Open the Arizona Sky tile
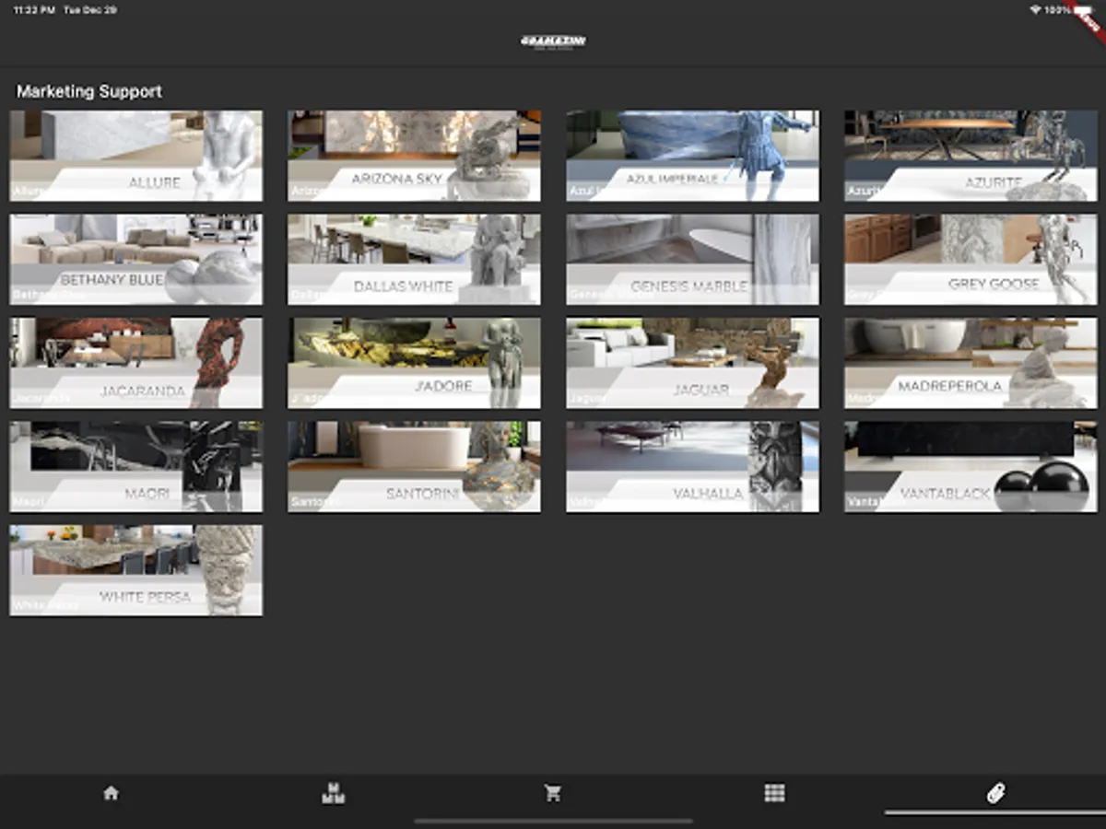This screenshot has height=829, width=1106. 414,156
